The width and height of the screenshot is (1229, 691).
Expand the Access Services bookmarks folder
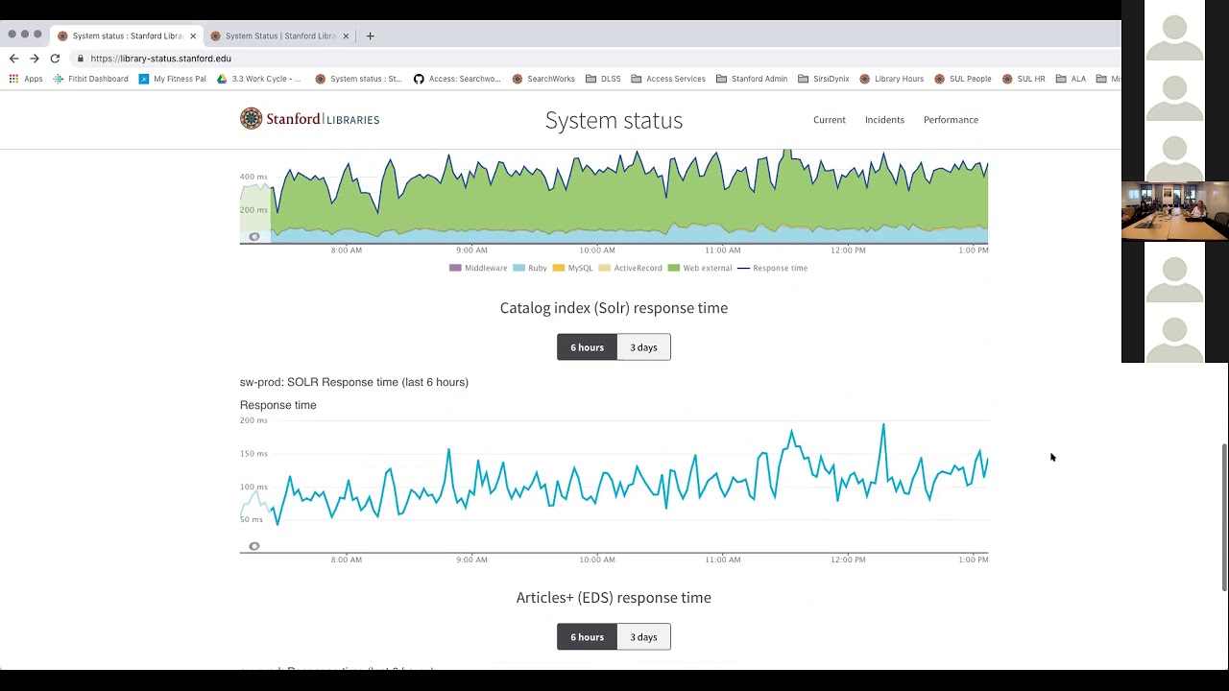tap(676, 79)
